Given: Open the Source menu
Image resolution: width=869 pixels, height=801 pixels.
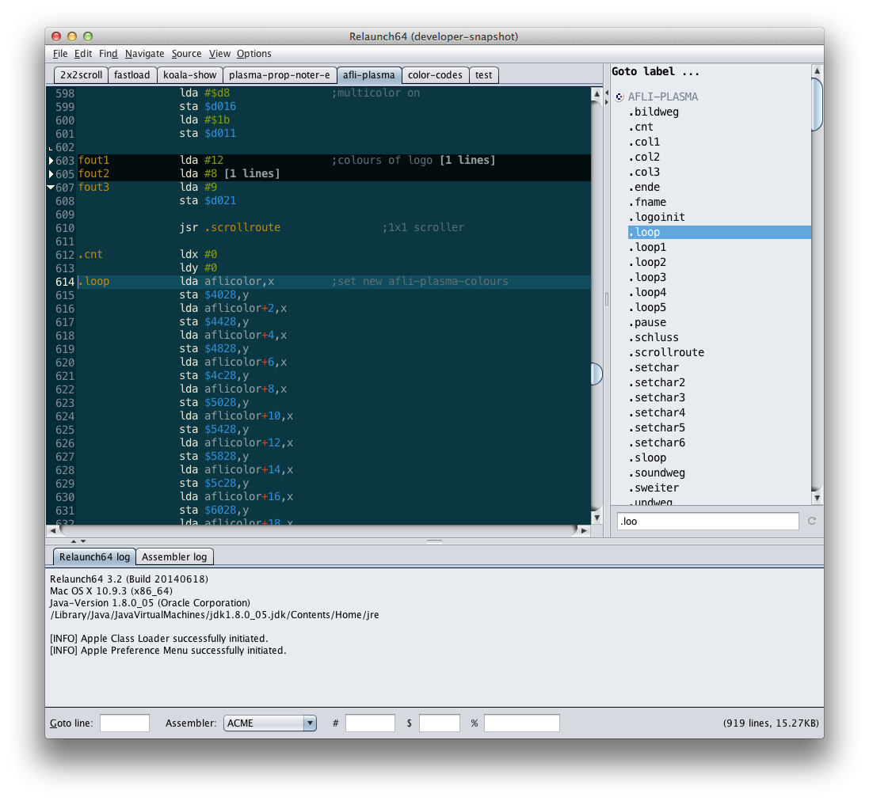Looking at the screenshot, I should coord(186,54).
